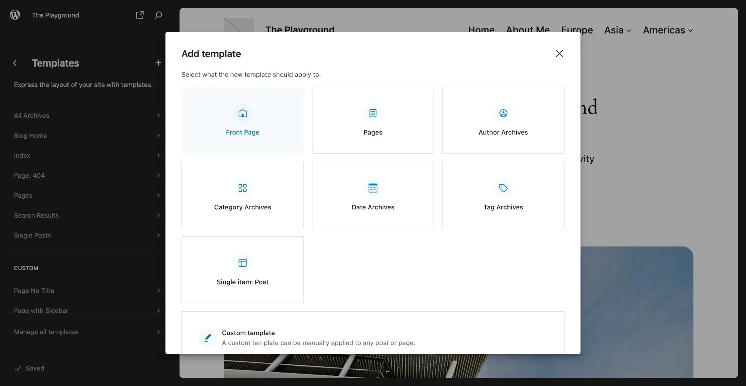746x386 pixels.
Task: Choose the Single item: Post label
Action: coord(243,282)
